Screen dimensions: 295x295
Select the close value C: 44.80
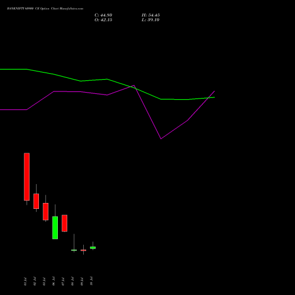(x=103, y=15)
